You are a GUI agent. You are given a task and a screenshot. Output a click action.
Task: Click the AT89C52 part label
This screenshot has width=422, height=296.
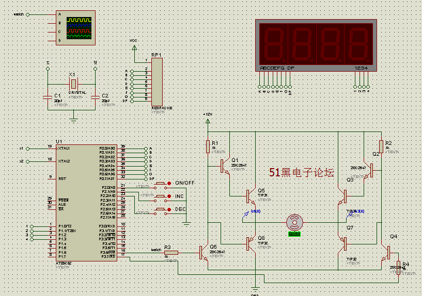(x=64, y=263)
